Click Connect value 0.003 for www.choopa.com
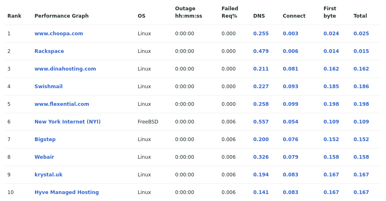 tap(291, 34)
